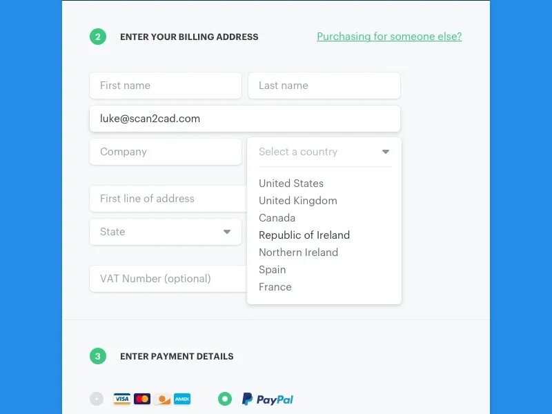Image resolution: width=552 pixels, height=414 pixels.
Task: Choose United Kingdom from country list
Action: coord(298,201)
